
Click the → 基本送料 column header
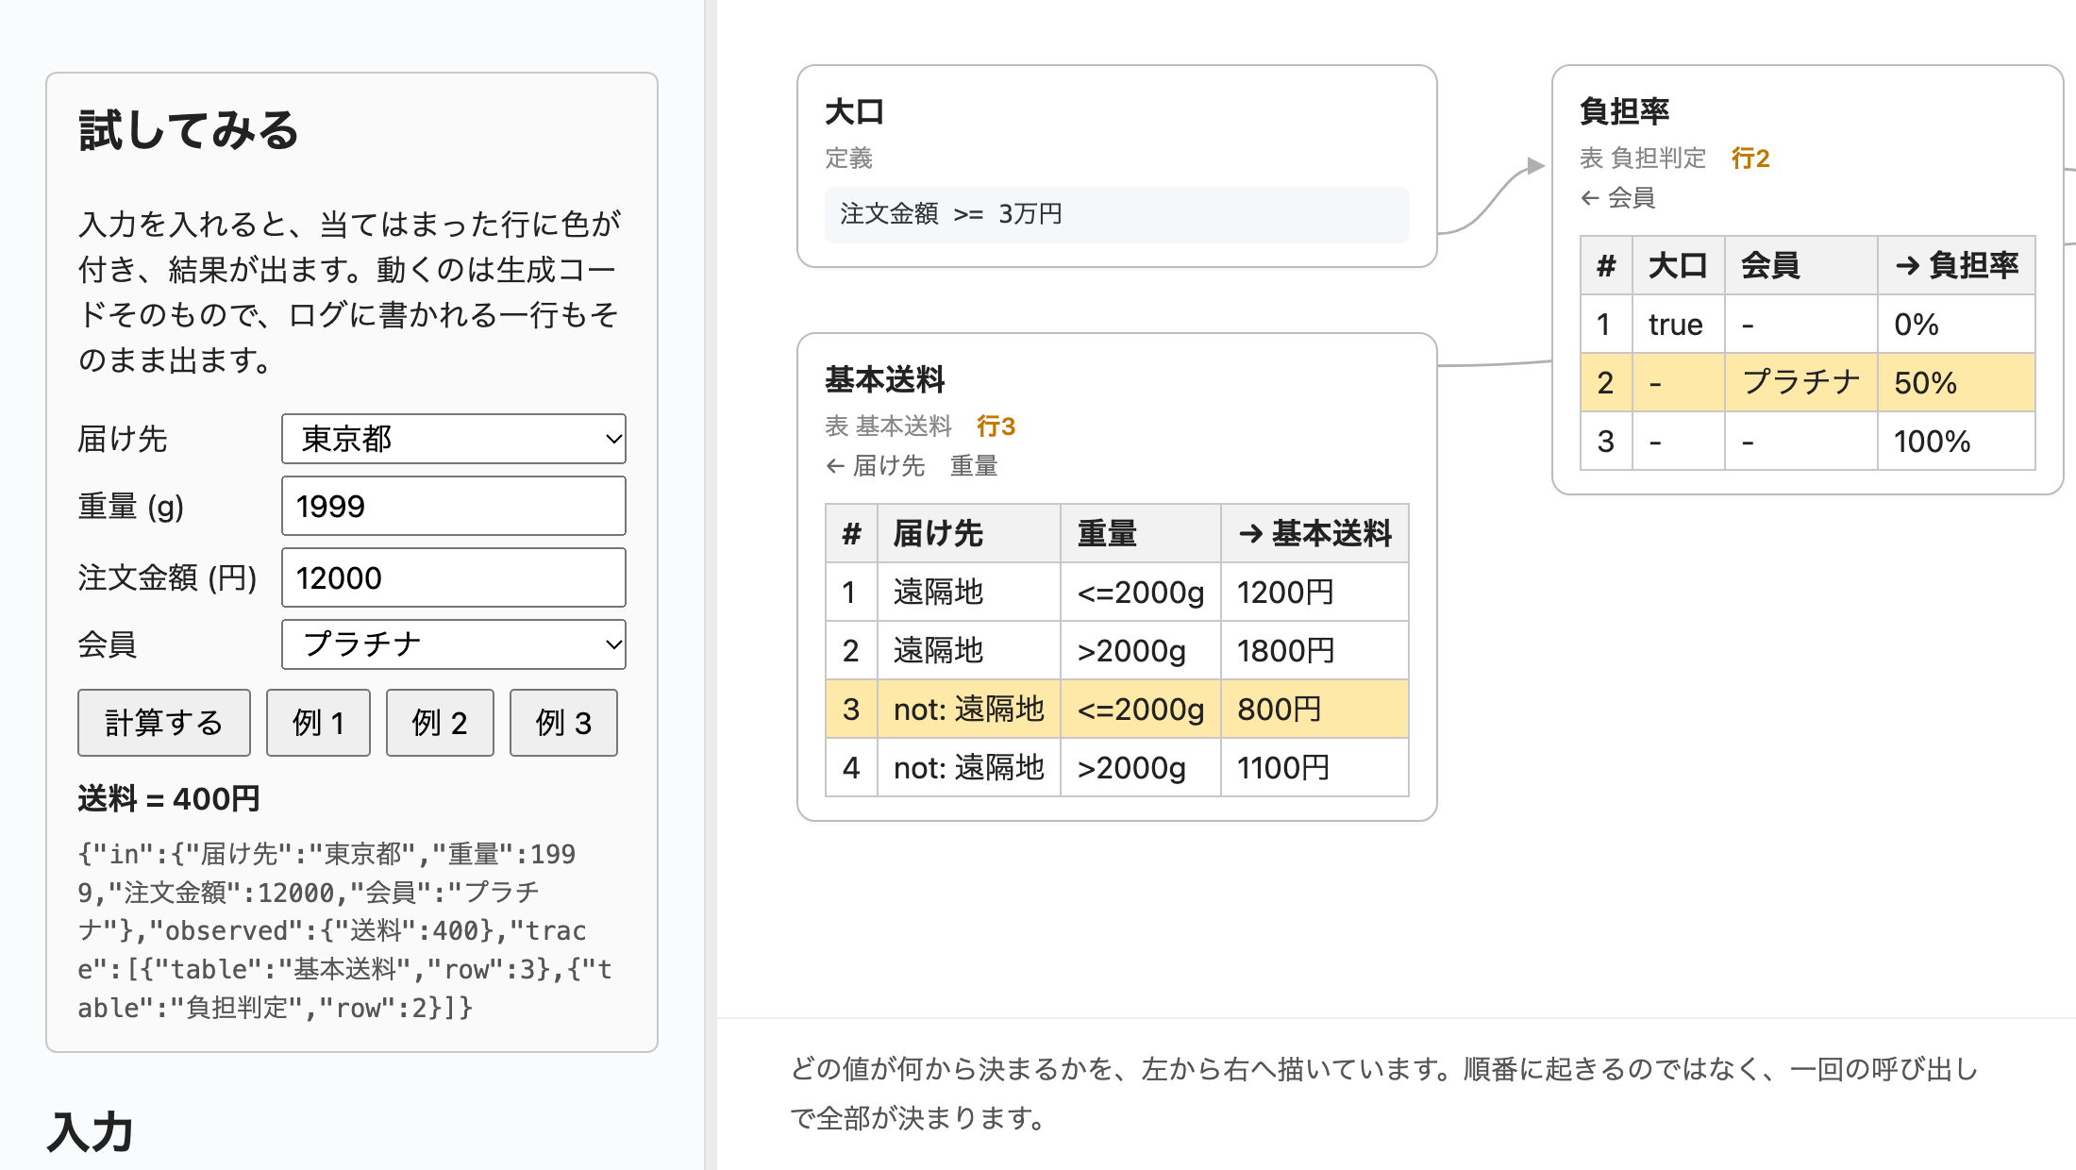click(1314, 534)
